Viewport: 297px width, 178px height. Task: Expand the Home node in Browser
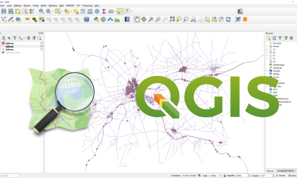coord(267,46)
